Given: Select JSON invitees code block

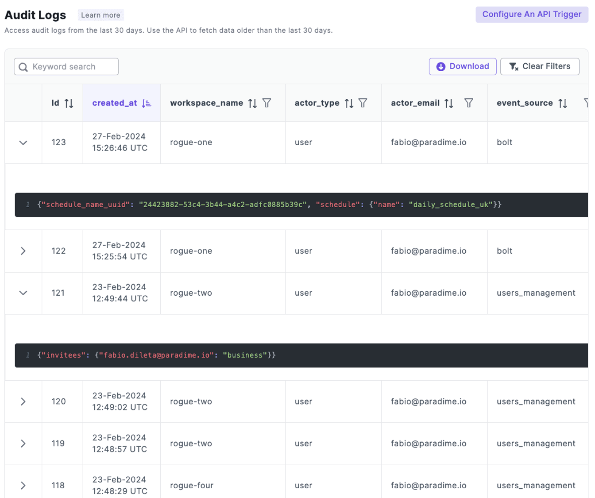Looking at the screenshot, I should click(x=301, y=355).
